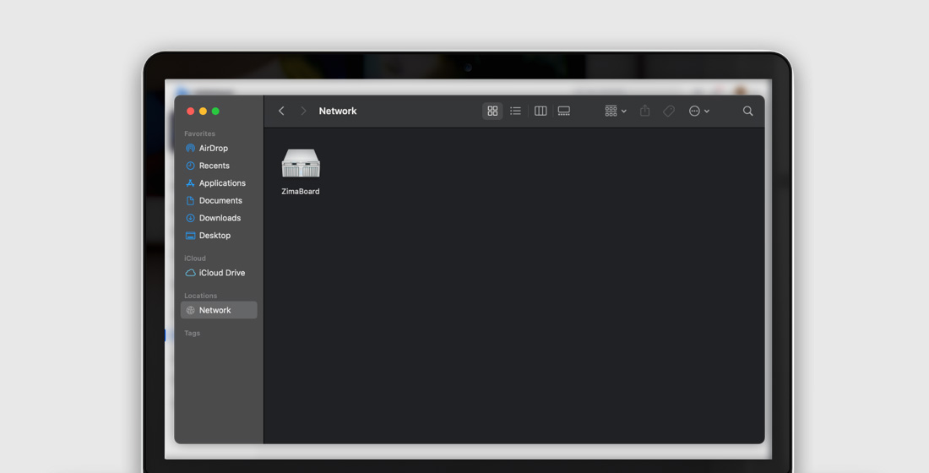Switch to icon view
929x473 pixels.
(x=492, y=111)
